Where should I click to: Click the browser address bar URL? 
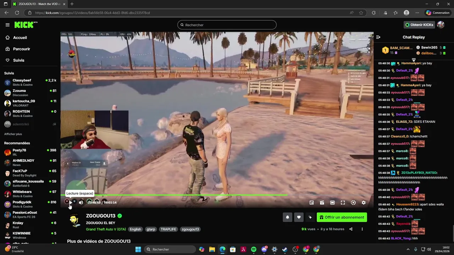click(93, 13)
